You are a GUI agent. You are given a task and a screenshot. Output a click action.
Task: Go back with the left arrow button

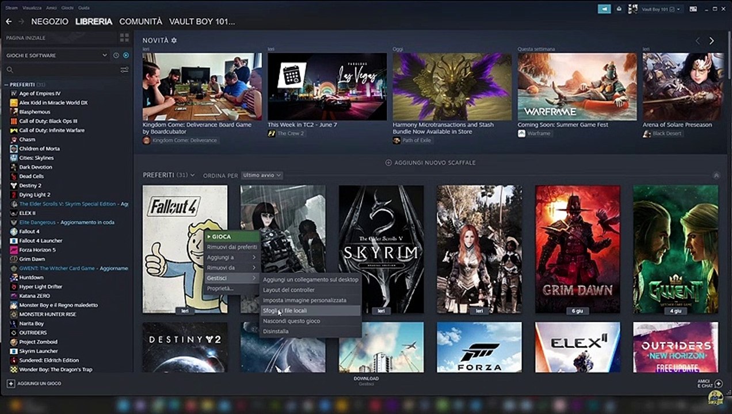pos(9,21)
